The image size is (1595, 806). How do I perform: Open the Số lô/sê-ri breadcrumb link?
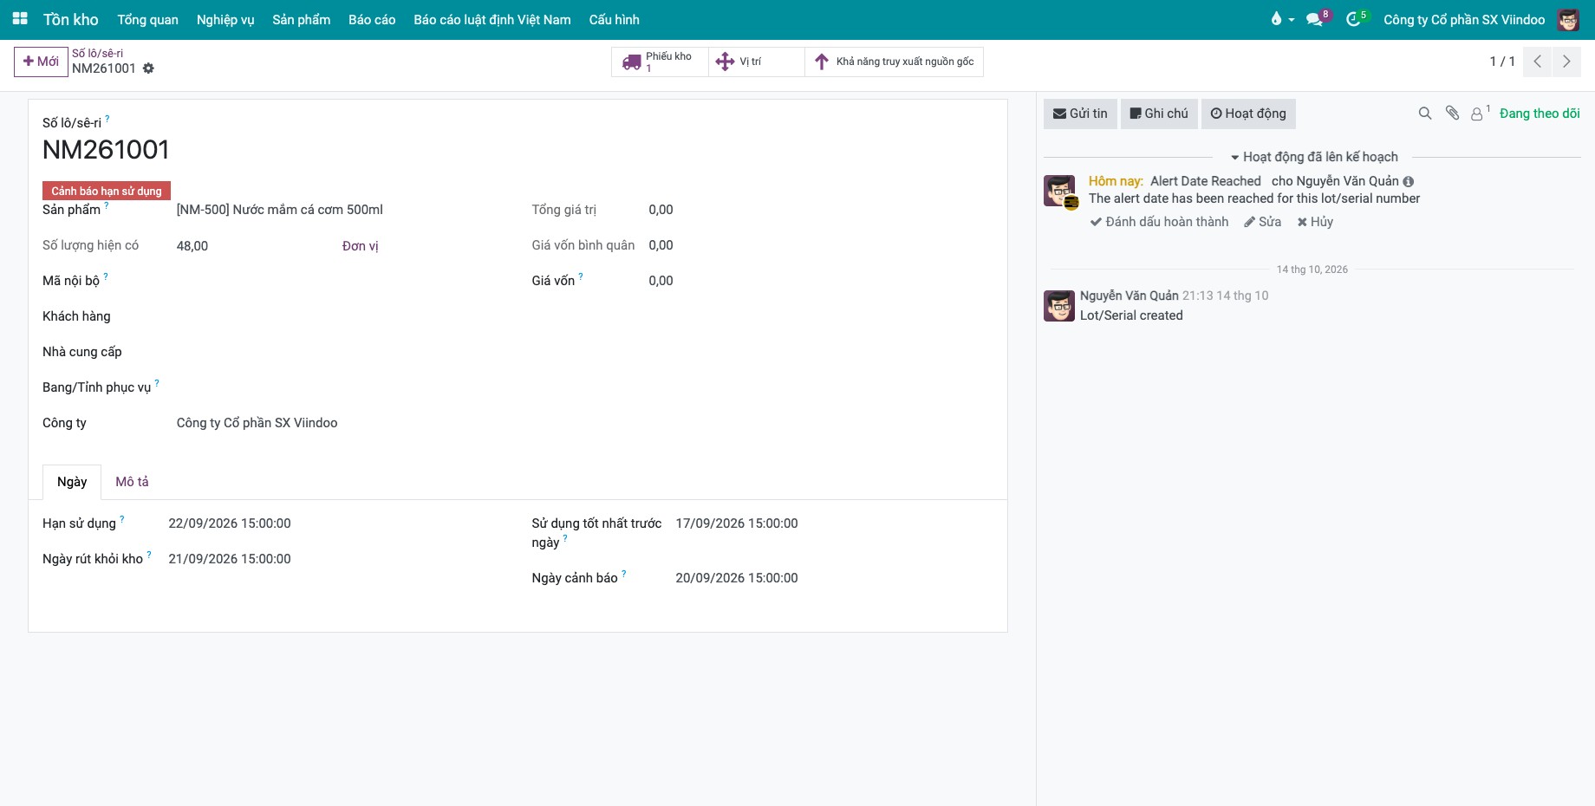(97, 53)
